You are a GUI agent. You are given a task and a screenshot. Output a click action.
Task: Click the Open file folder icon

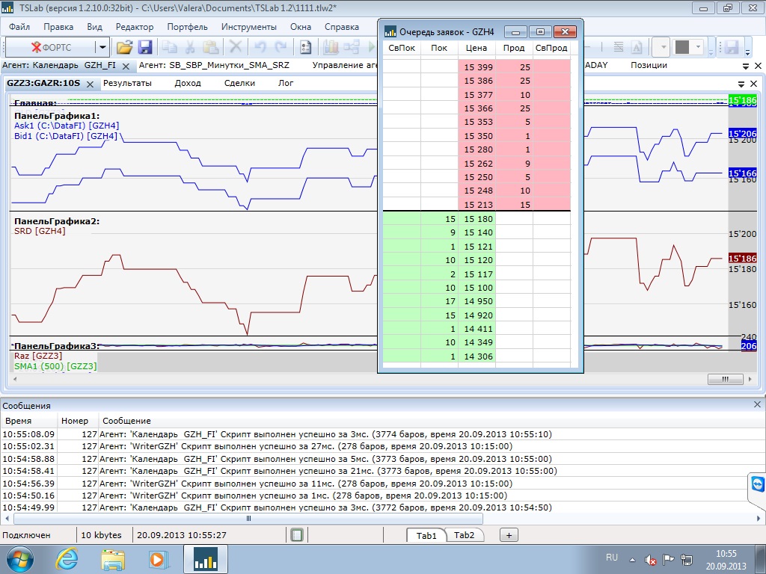(125, 47)
